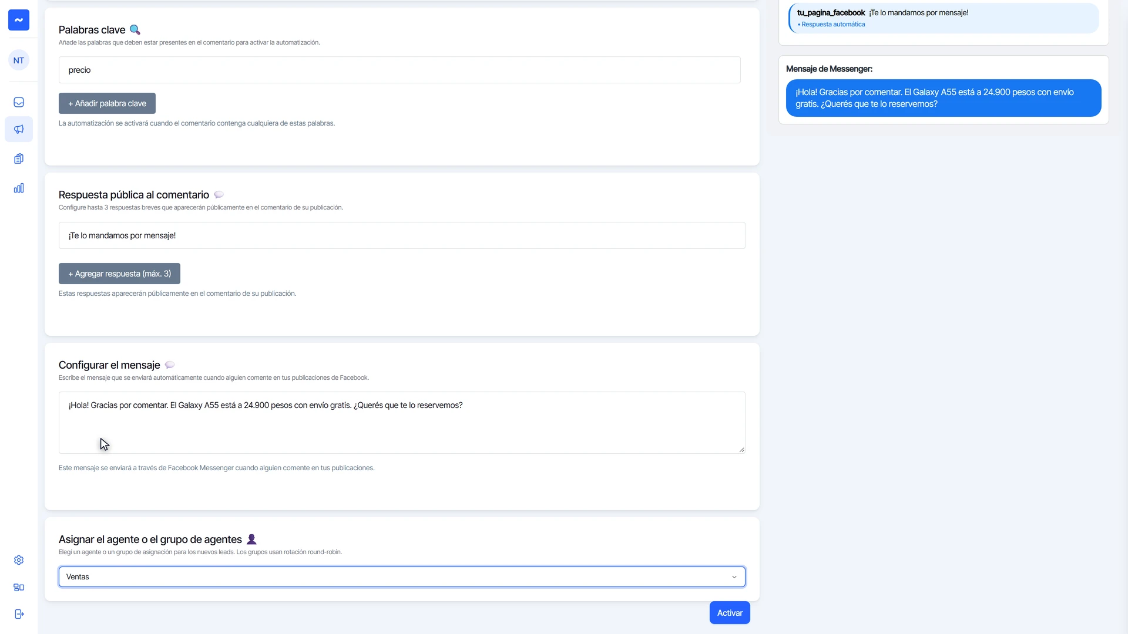Click the 'Palabras clave' section heading
The image size is (1128, 634).
click(92, 30)
